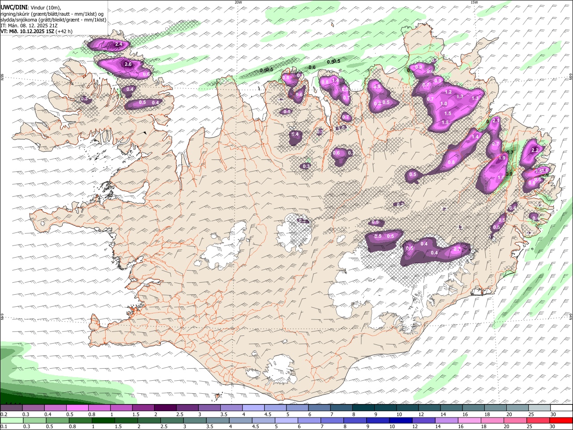The image size is (573, 430).
Task: Click the 1.9 snowfall value on the map
Action: tap(502, 158)
